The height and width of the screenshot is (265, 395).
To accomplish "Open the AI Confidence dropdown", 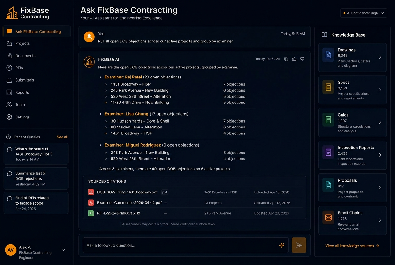I will [x=364, y=13].
